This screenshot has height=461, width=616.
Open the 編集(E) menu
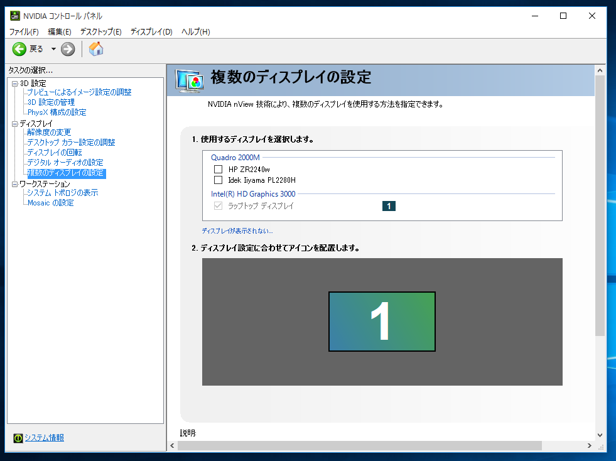(59, 32)
